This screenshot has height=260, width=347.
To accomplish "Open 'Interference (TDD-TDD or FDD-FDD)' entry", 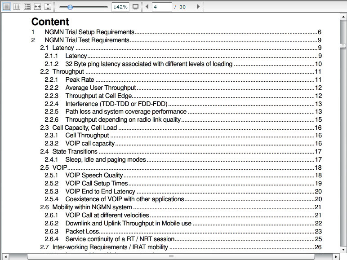I will [183, 104].
